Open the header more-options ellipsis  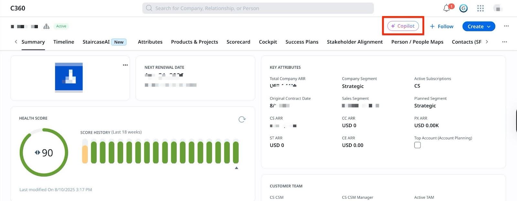pos(506,26)
